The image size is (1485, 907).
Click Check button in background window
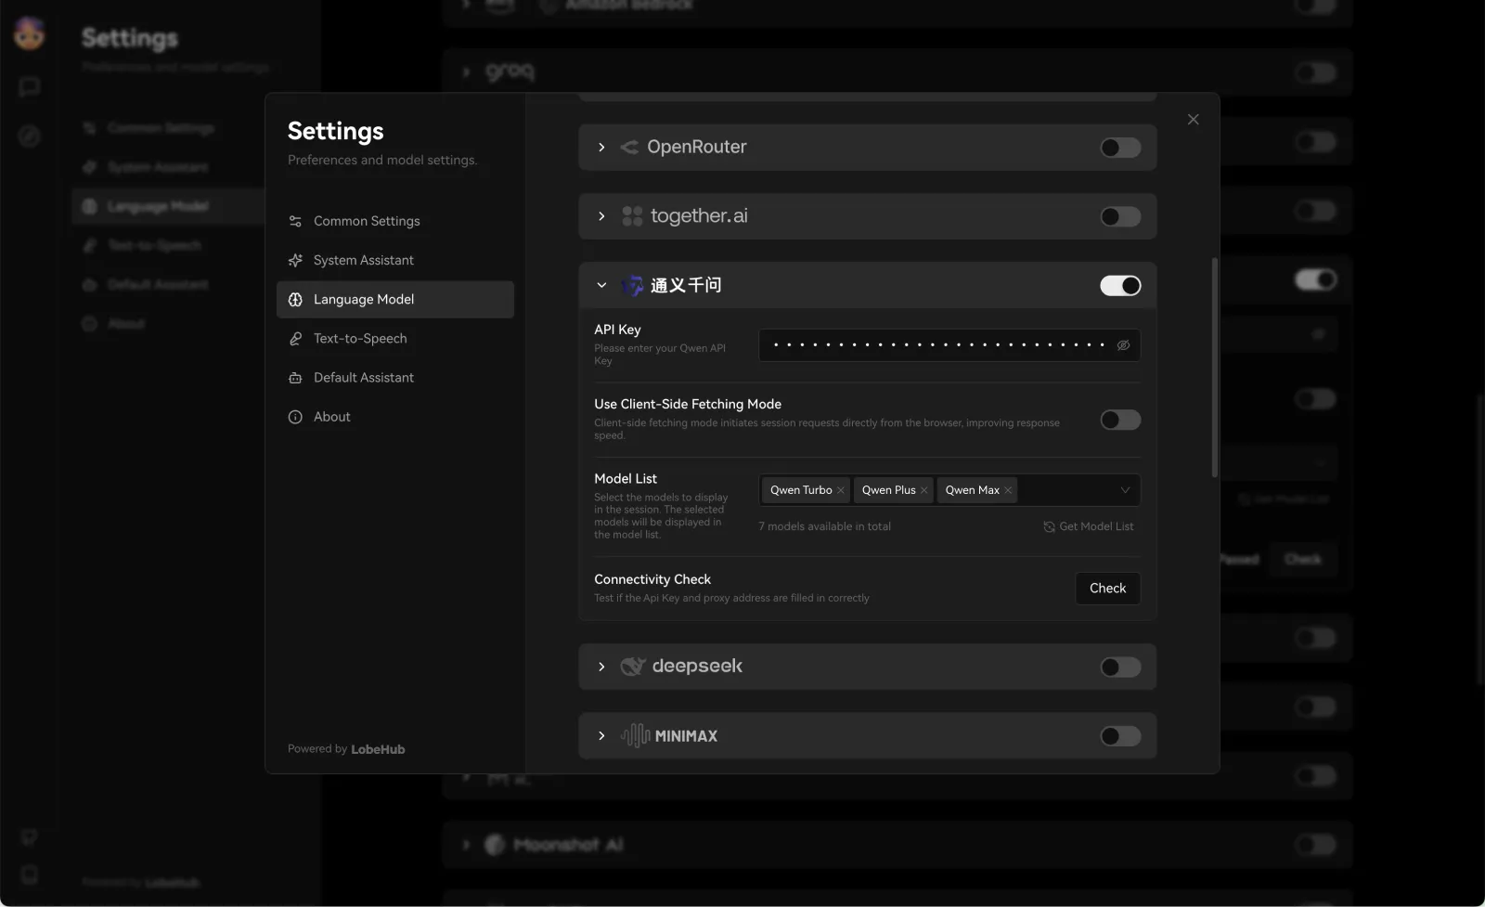pos(1302,559)
